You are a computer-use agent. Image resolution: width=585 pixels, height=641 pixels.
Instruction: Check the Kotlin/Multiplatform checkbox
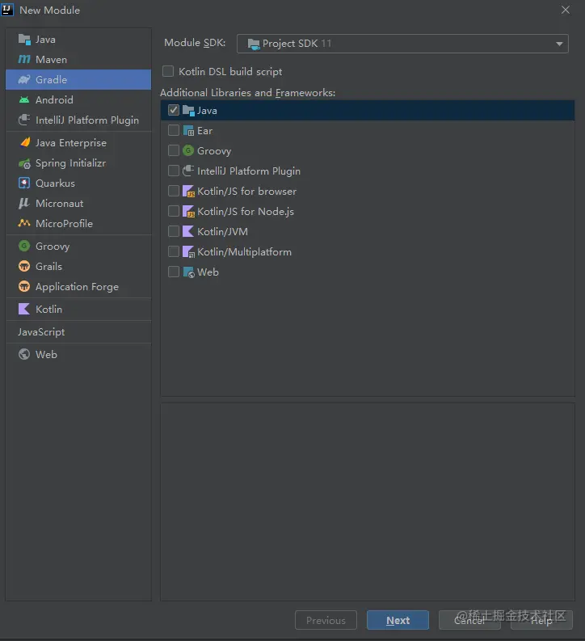[174, 251]
